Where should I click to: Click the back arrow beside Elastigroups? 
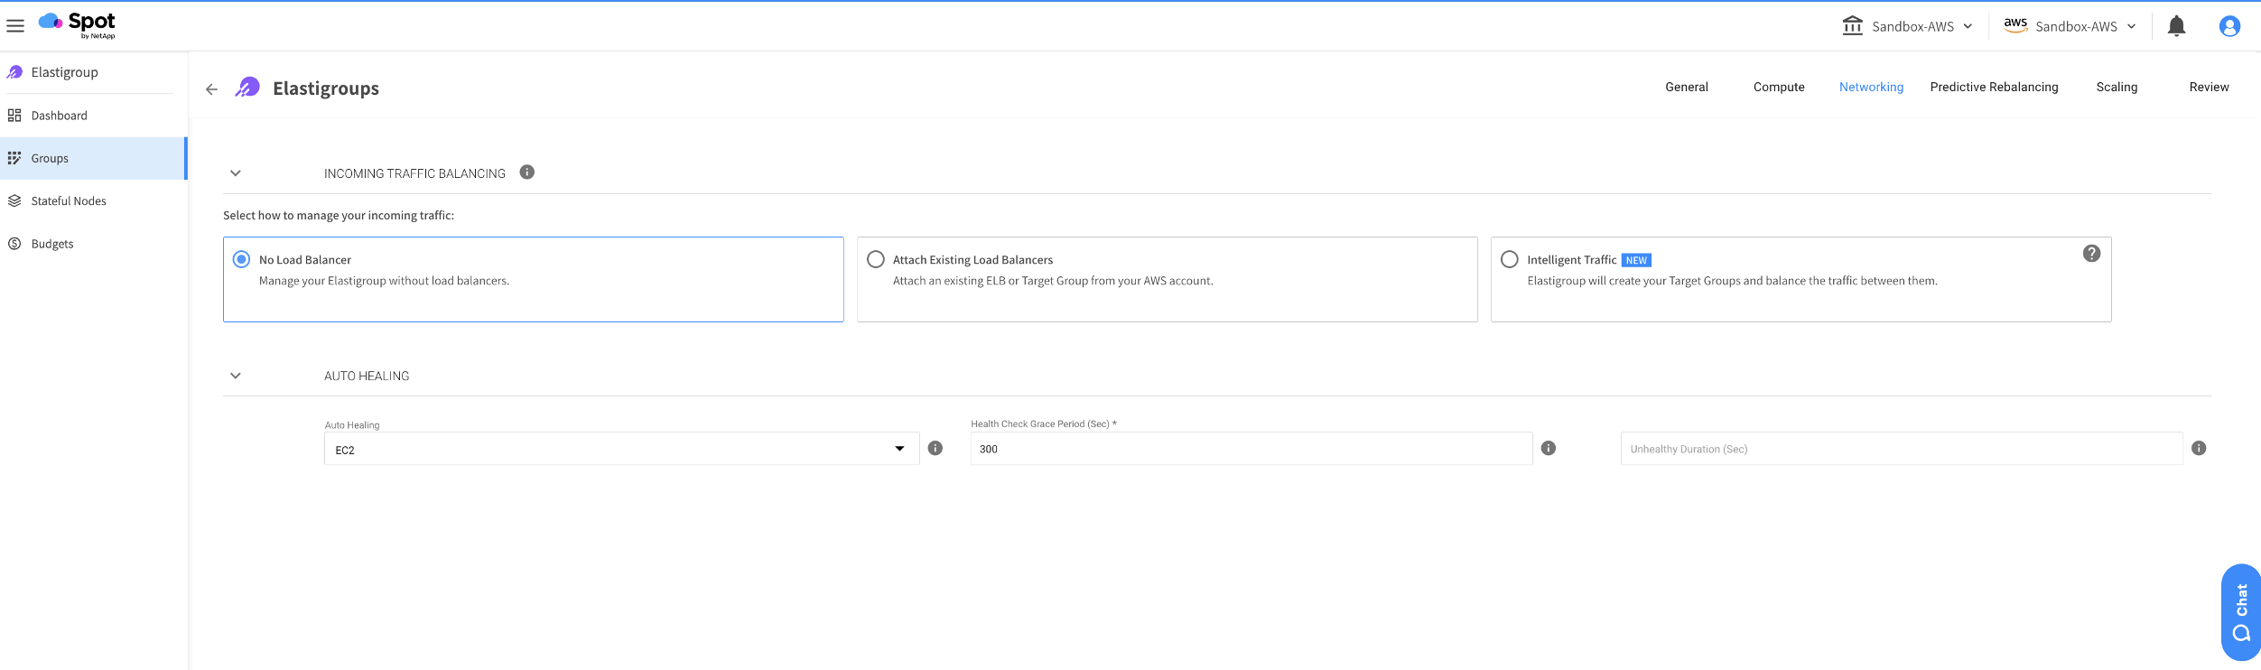point(211,88)
